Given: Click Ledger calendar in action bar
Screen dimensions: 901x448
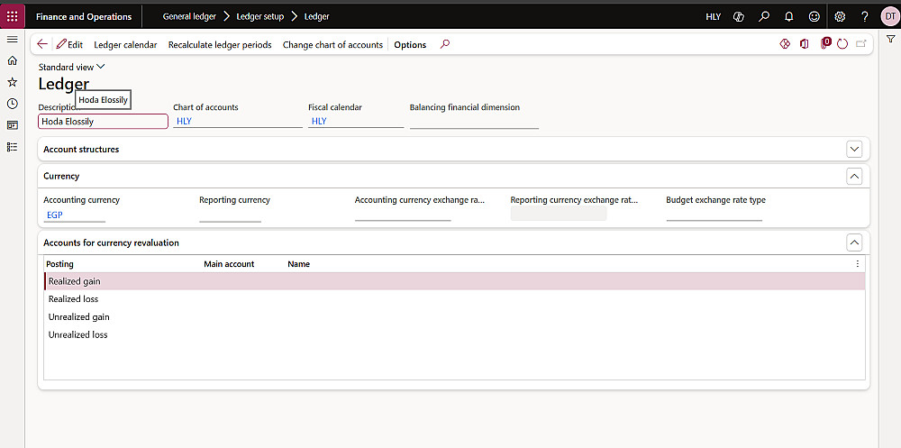Looking at the screenshot, I should [x=125, y=44].
